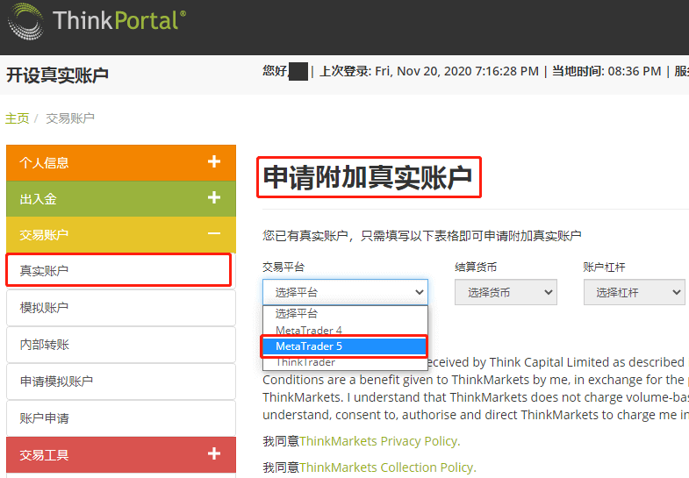Expand the 个人信息 section plus icon

(x=214, y=161)
